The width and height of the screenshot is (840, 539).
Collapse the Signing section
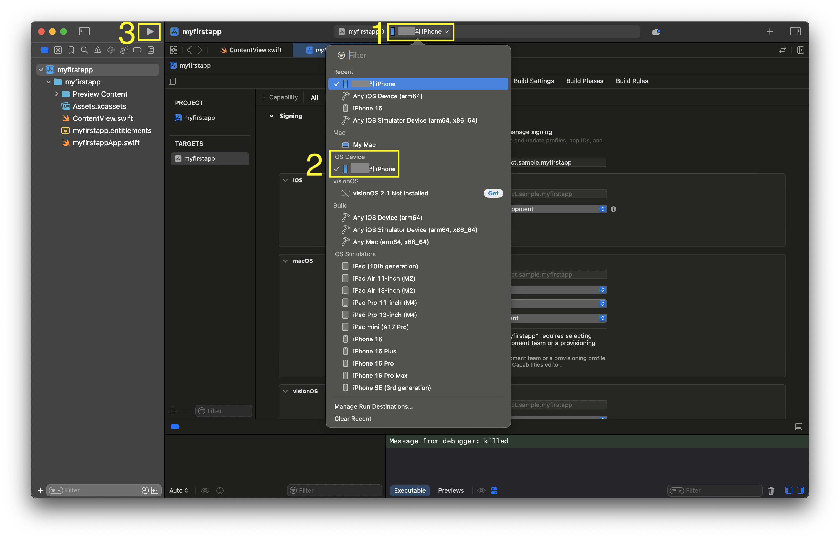click(x=271, y=116)
